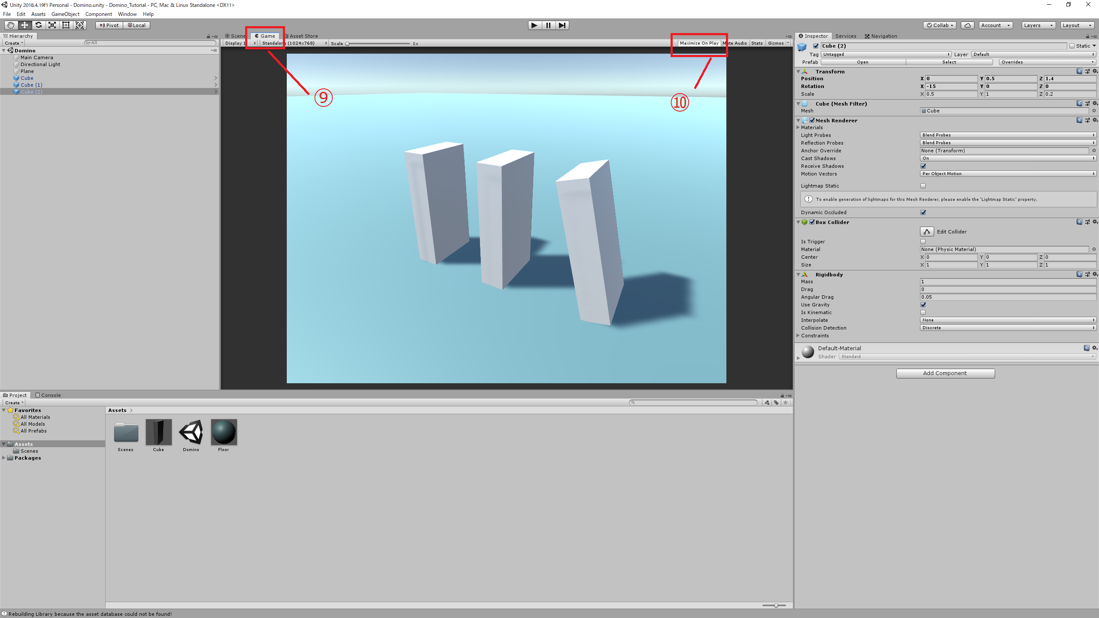Open the cloud Services icon
1099x618 pixels.
[x=967, y=25]
